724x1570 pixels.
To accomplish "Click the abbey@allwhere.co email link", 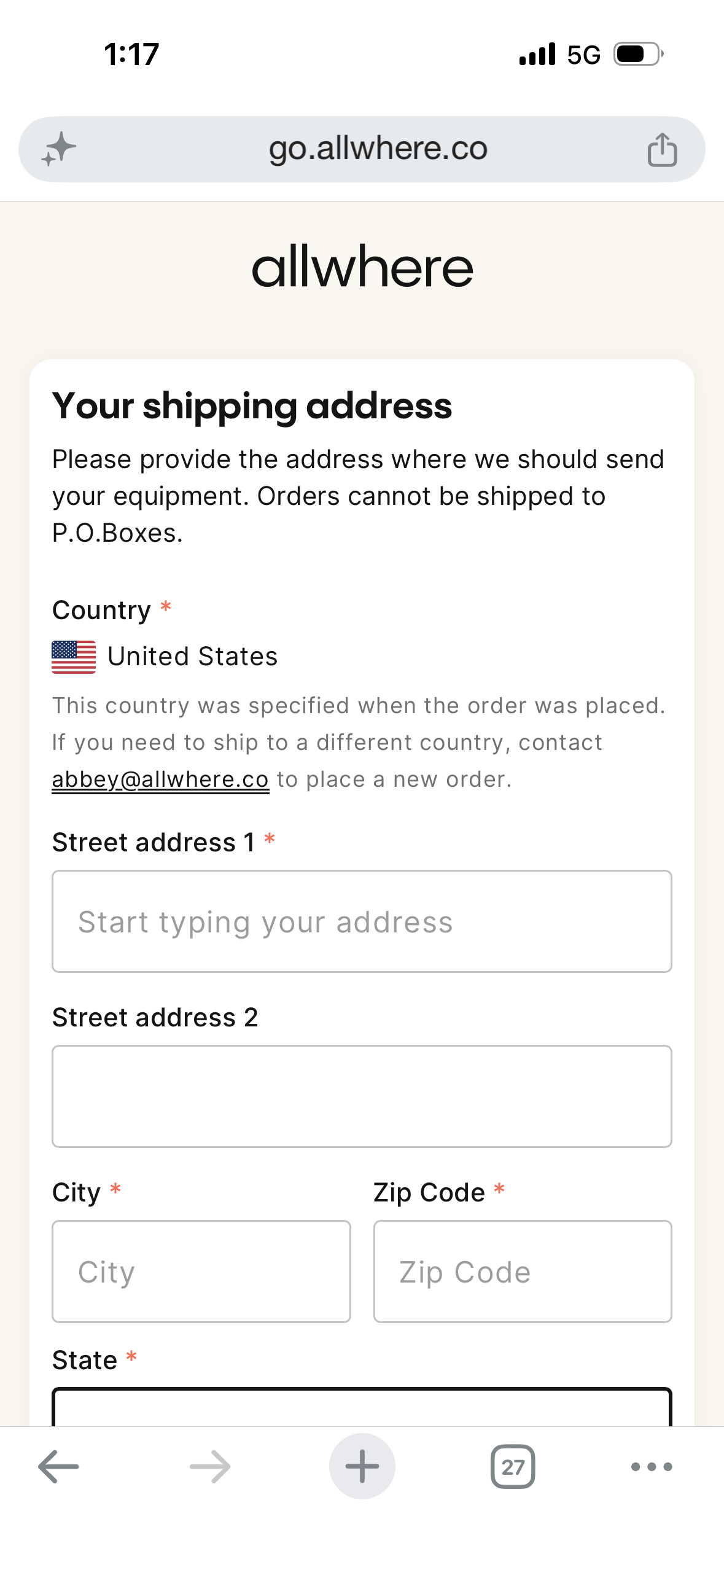I will coord(160,779).
